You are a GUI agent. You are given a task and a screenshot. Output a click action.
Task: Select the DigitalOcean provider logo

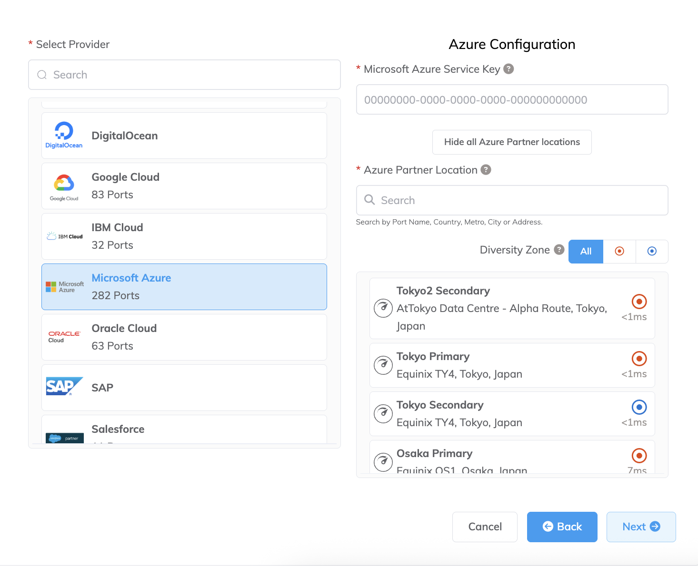click(x=64, y=135)
